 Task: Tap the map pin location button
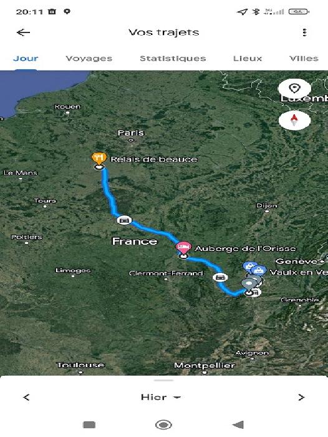click(x=294, y=89)
